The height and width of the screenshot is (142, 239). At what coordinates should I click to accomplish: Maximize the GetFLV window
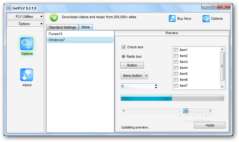pyautogui.click(x=213, y=7)
